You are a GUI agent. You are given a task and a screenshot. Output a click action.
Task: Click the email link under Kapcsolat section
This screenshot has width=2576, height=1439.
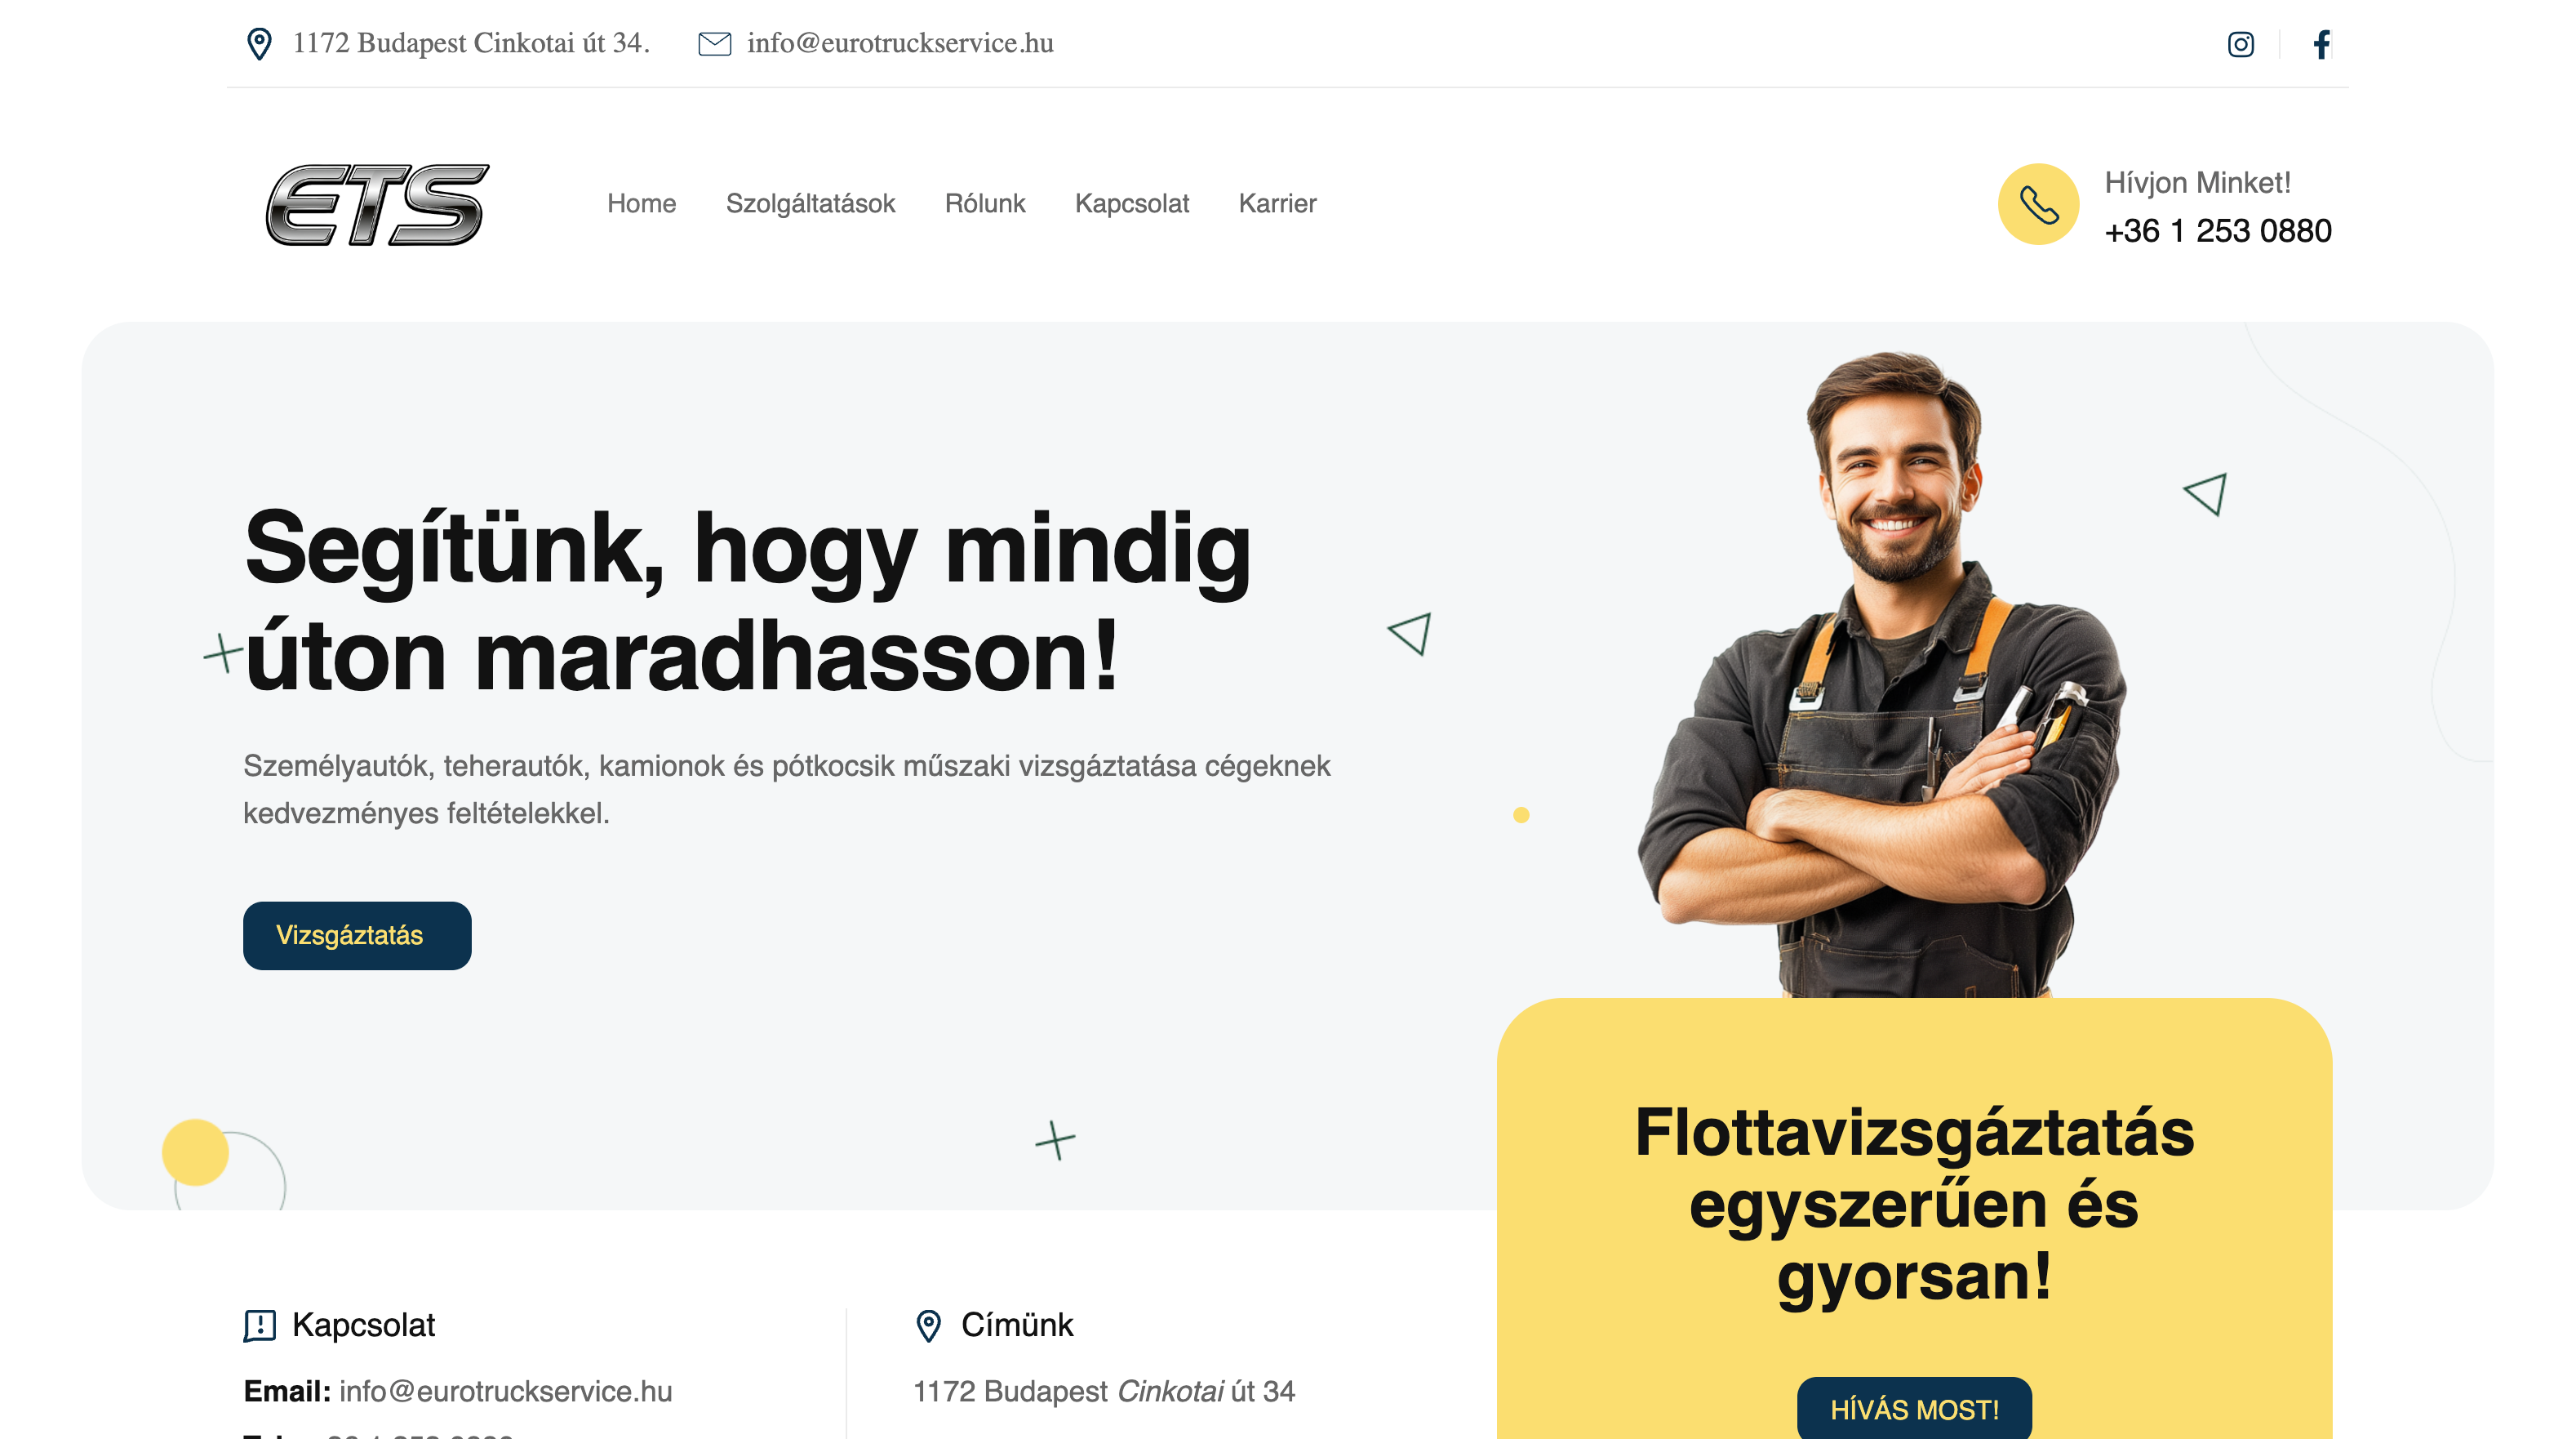pos(505,1391)
